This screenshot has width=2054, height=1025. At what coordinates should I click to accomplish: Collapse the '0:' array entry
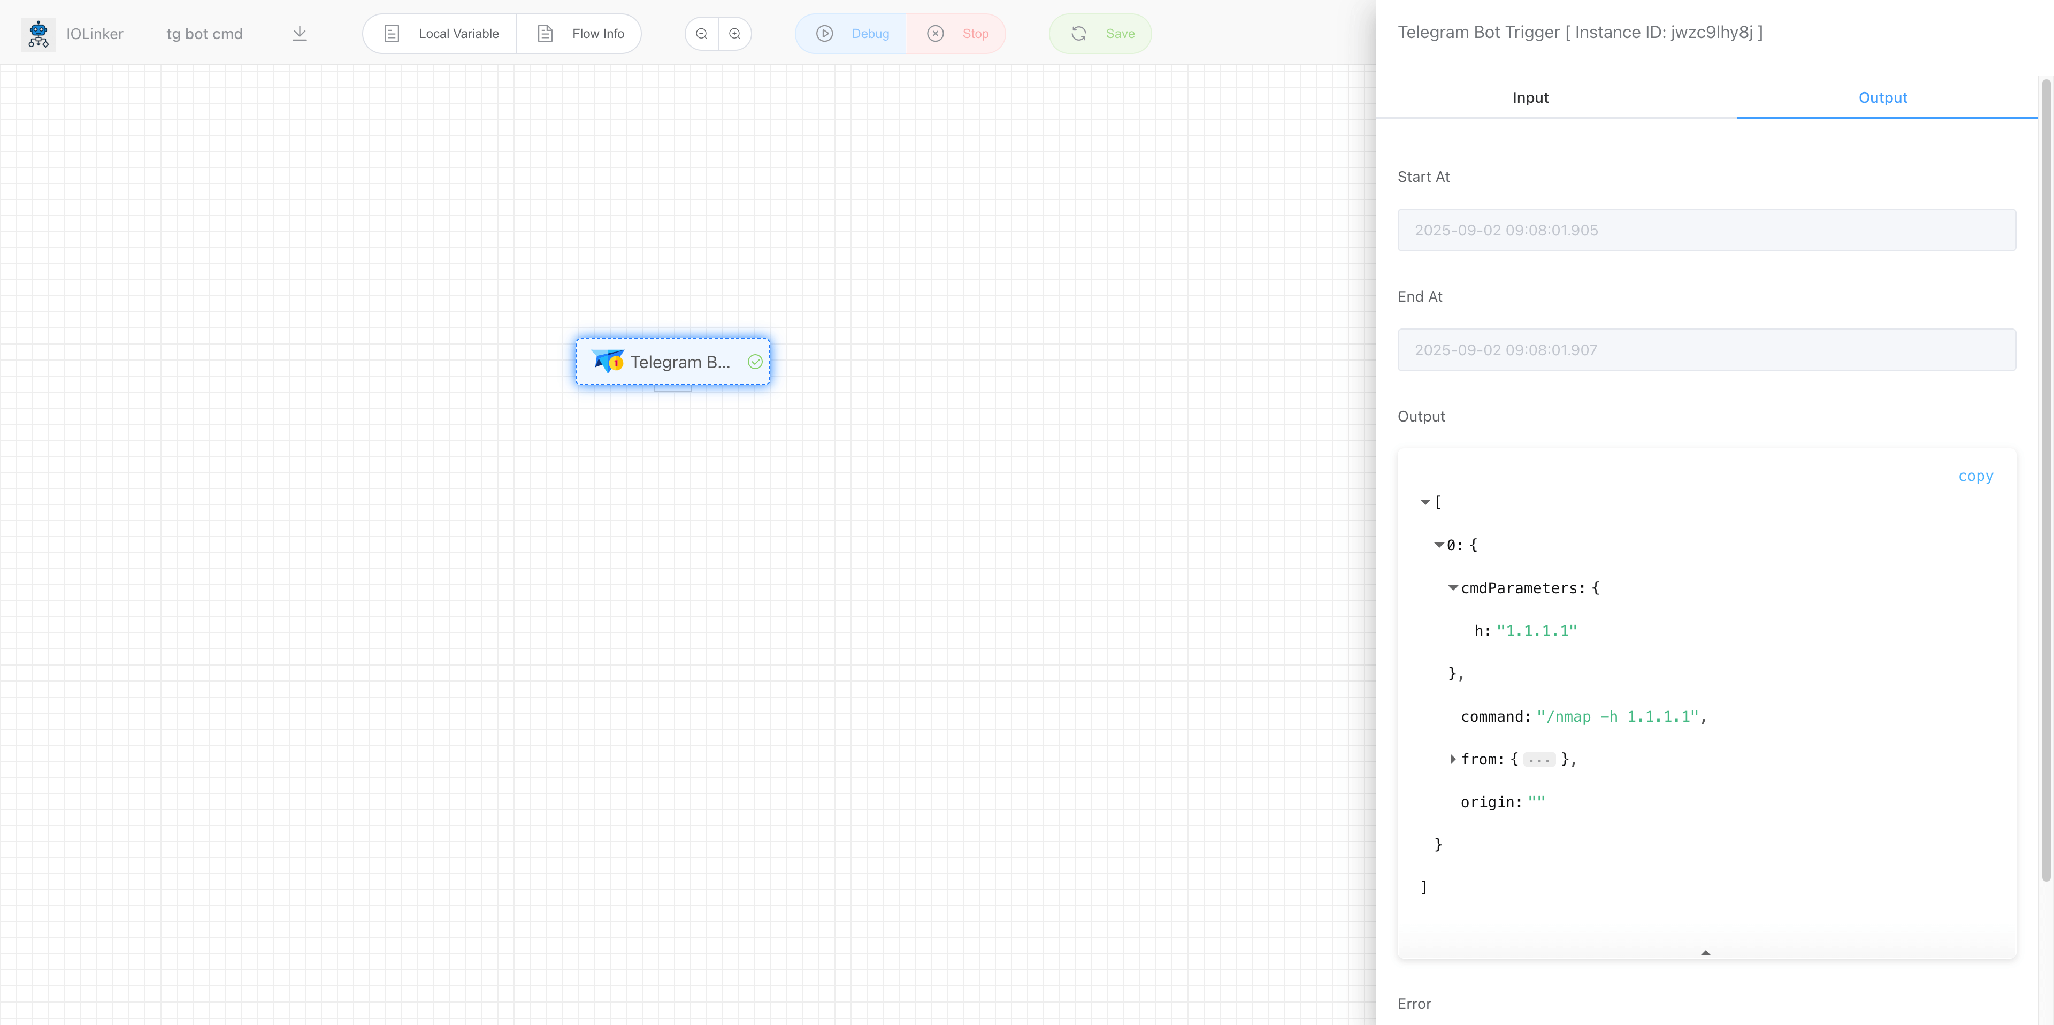1439,545
